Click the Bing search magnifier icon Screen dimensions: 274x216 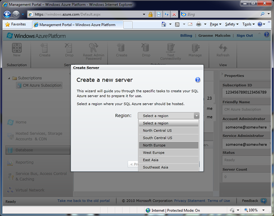pos(262,14)
